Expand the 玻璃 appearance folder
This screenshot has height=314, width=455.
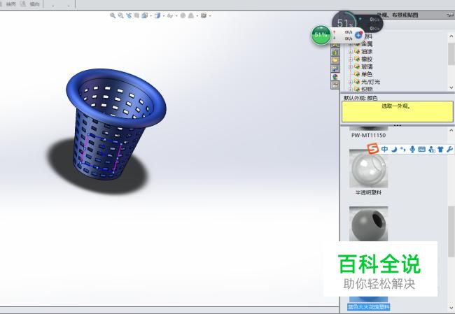(x=350, y=66)
